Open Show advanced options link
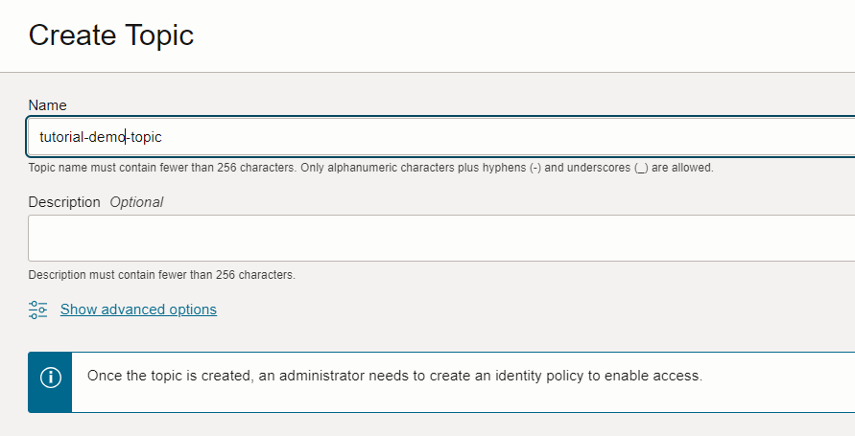The width and height of the screenshot is (855, 436). click(138, 310)
